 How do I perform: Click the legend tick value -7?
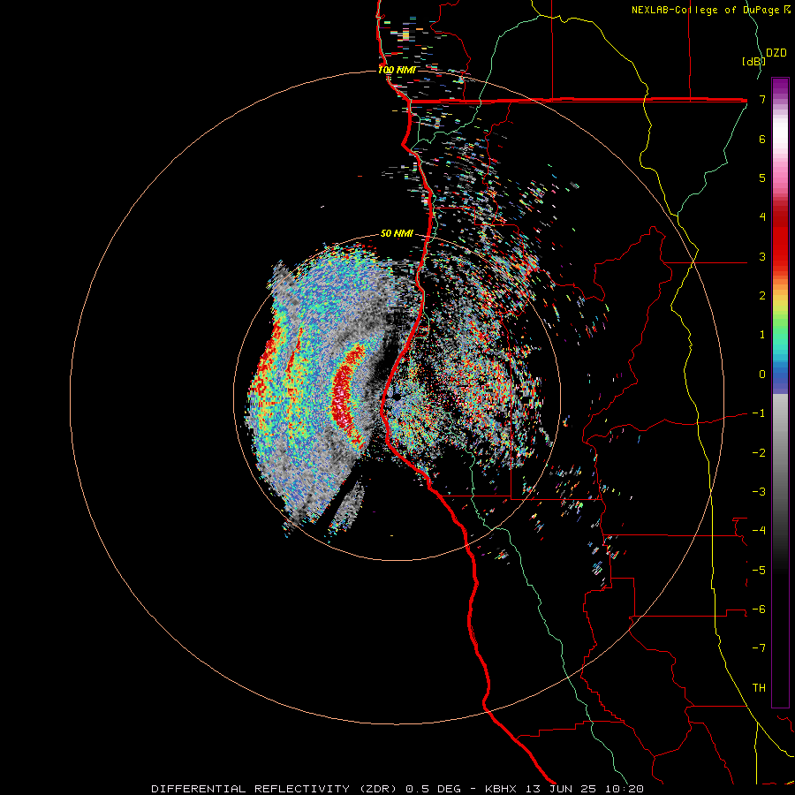[x=759, y=648]
